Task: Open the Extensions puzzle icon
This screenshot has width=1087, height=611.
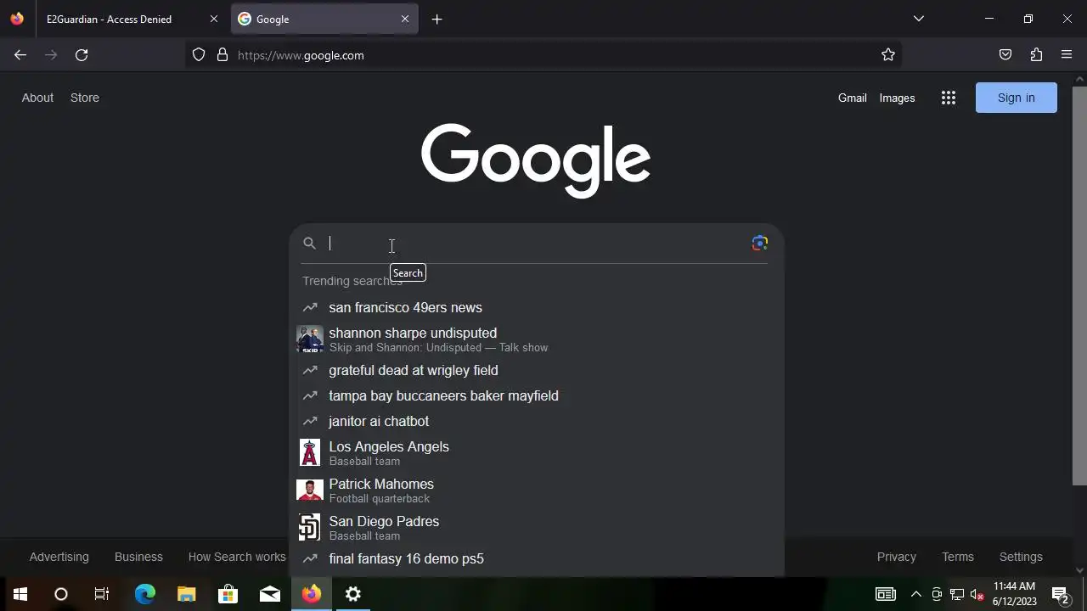Action: 1036,55
